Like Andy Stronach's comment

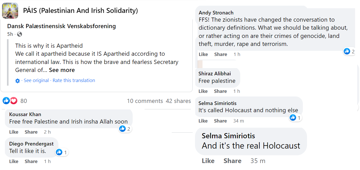203,54
